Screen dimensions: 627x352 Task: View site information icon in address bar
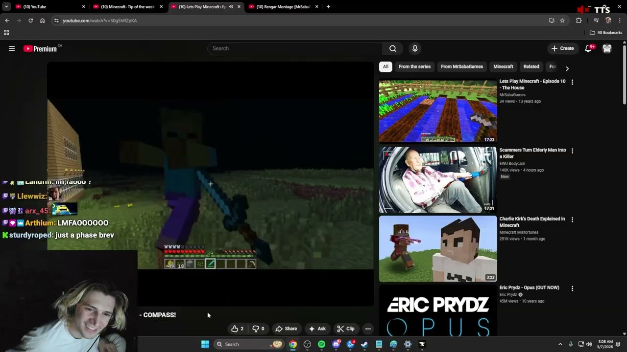point(56,21)
